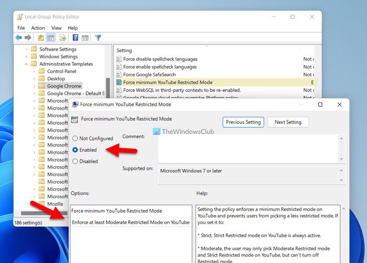367x263 pixels.
Task: Expand the Windows Settings tree node
Action: tap(26, 56)
